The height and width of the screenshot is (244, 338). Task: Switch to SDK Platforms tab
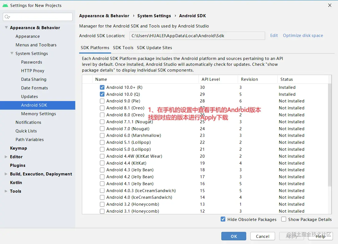(x=95, y=48)
